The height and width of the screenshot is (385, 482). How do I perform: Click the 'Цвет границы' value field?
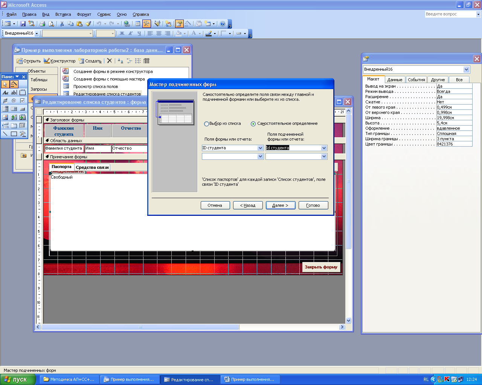[x=454, y=144]
